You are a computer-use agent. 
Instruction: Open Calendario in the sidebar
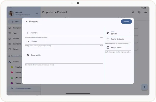click(15, 44)
